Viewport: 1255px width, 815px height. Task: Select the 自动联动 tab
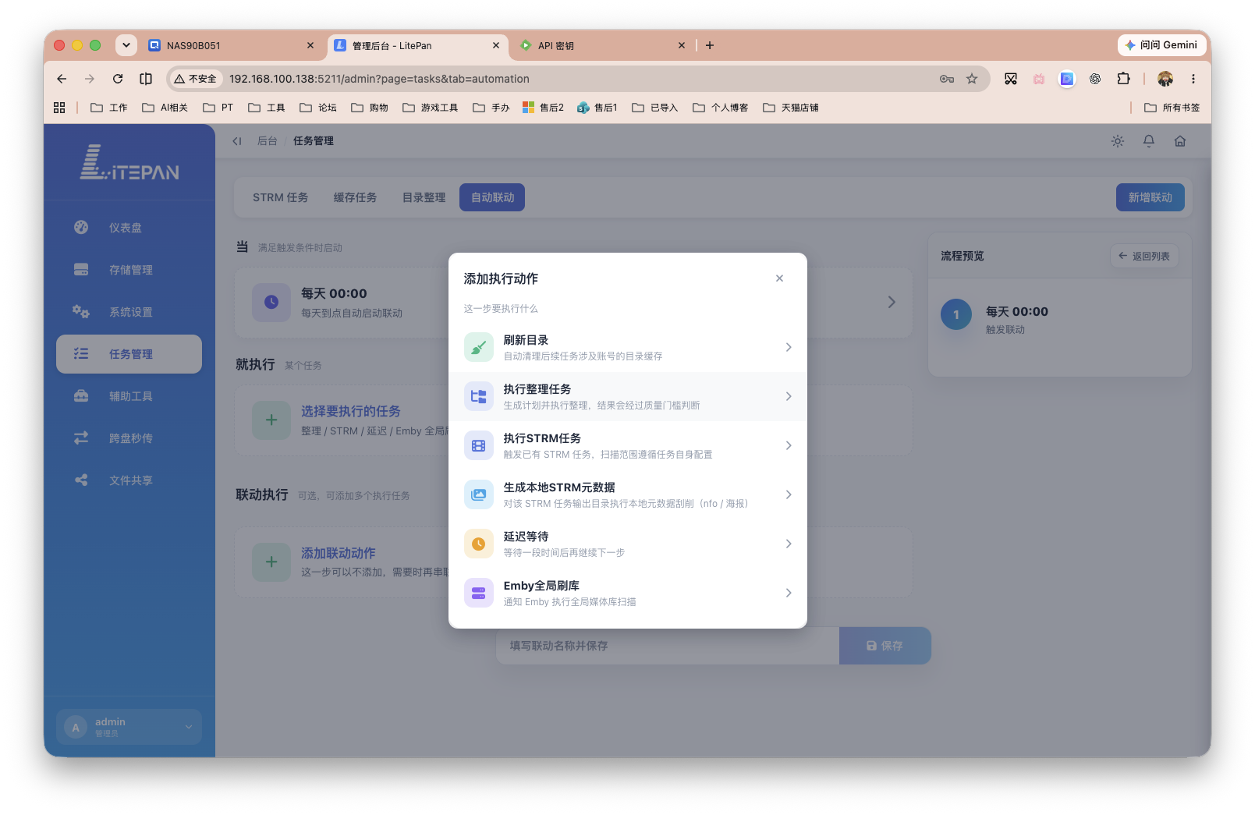[x=492, y=197]
